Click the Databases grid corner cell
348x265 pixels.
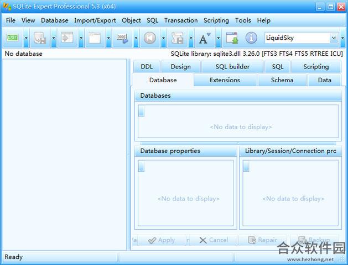coord(141,111)
